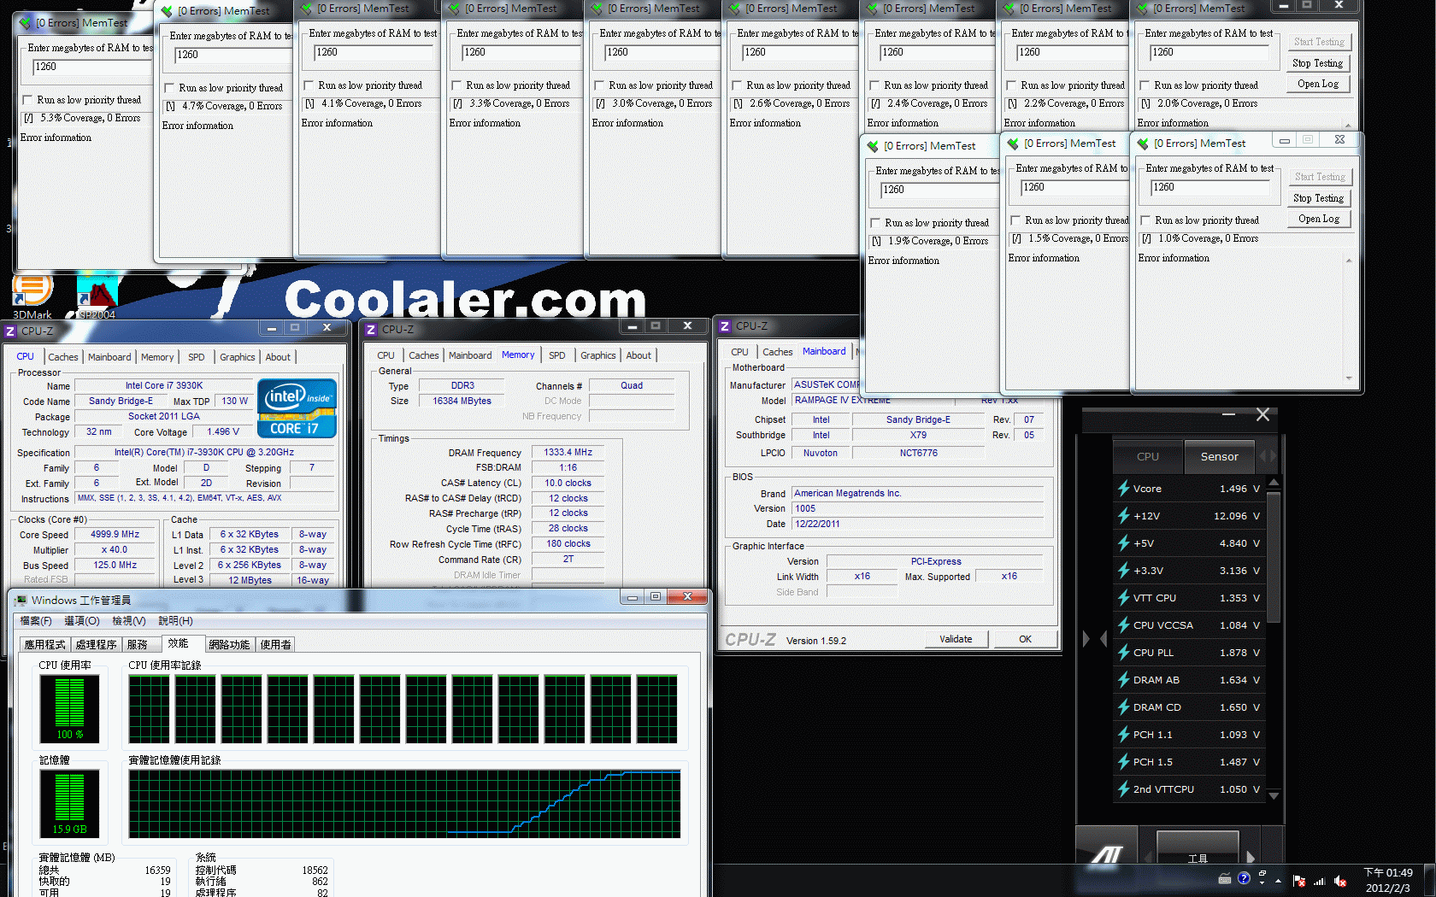The image size is (1436, 897).
Task: Click the lightning icon beside CPU VCCSA
Action: click(1124, 625)
